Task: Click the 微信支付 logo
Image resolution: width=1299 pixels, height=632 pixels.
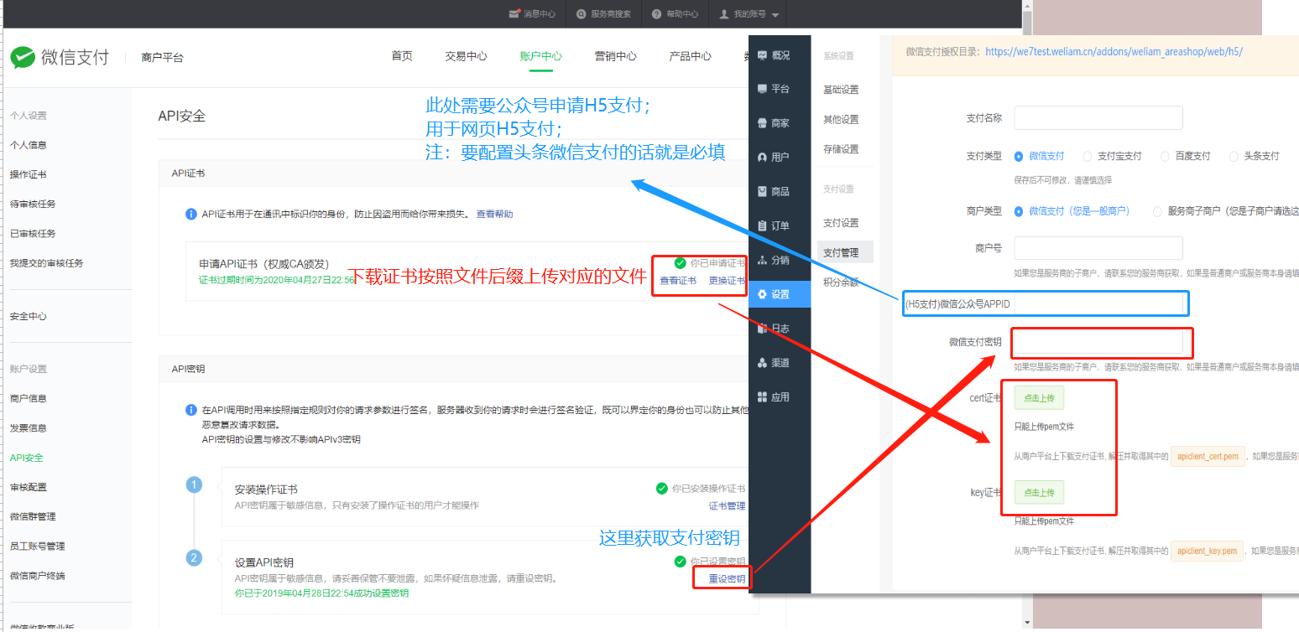Action: tap(60, 57)
